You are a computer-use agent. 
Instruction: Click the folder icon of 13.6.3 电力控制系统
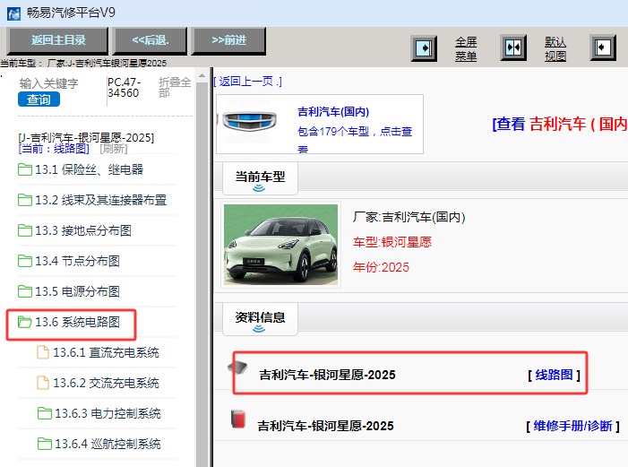pyautogui.click(x=44, y=413)
